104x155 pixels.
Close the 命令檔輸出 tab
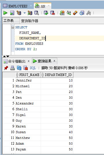pyautogui.click(x=29, y=61)
